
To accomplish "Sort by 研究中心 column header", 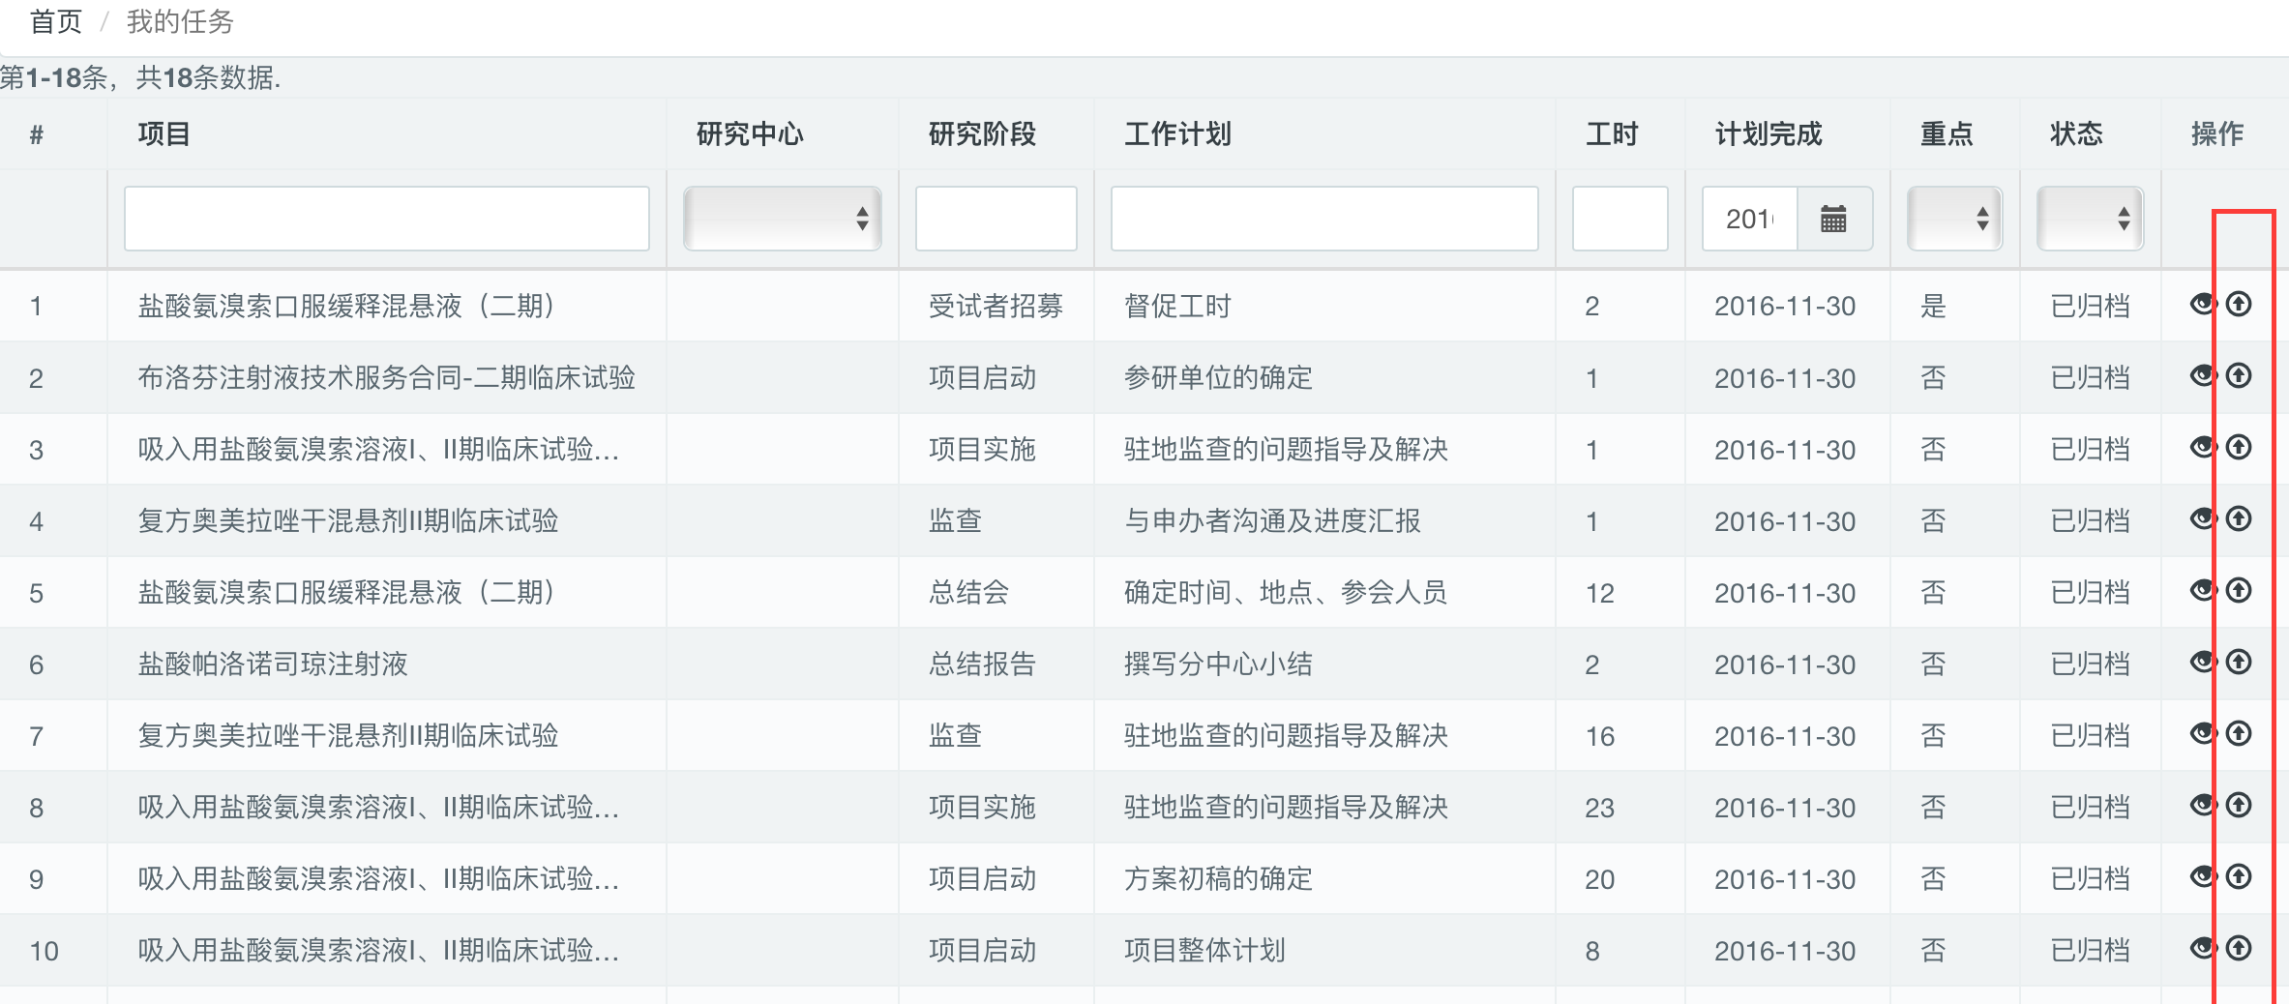I will click(750, 133).
